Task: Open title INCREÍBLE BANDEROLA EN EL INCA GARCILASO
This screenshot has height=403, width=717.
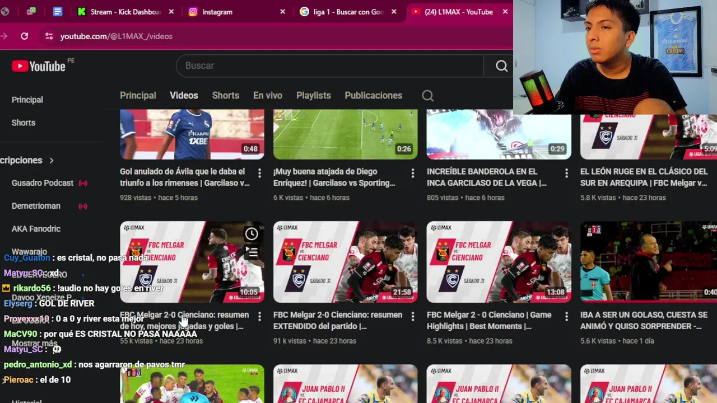Action: 486,177
